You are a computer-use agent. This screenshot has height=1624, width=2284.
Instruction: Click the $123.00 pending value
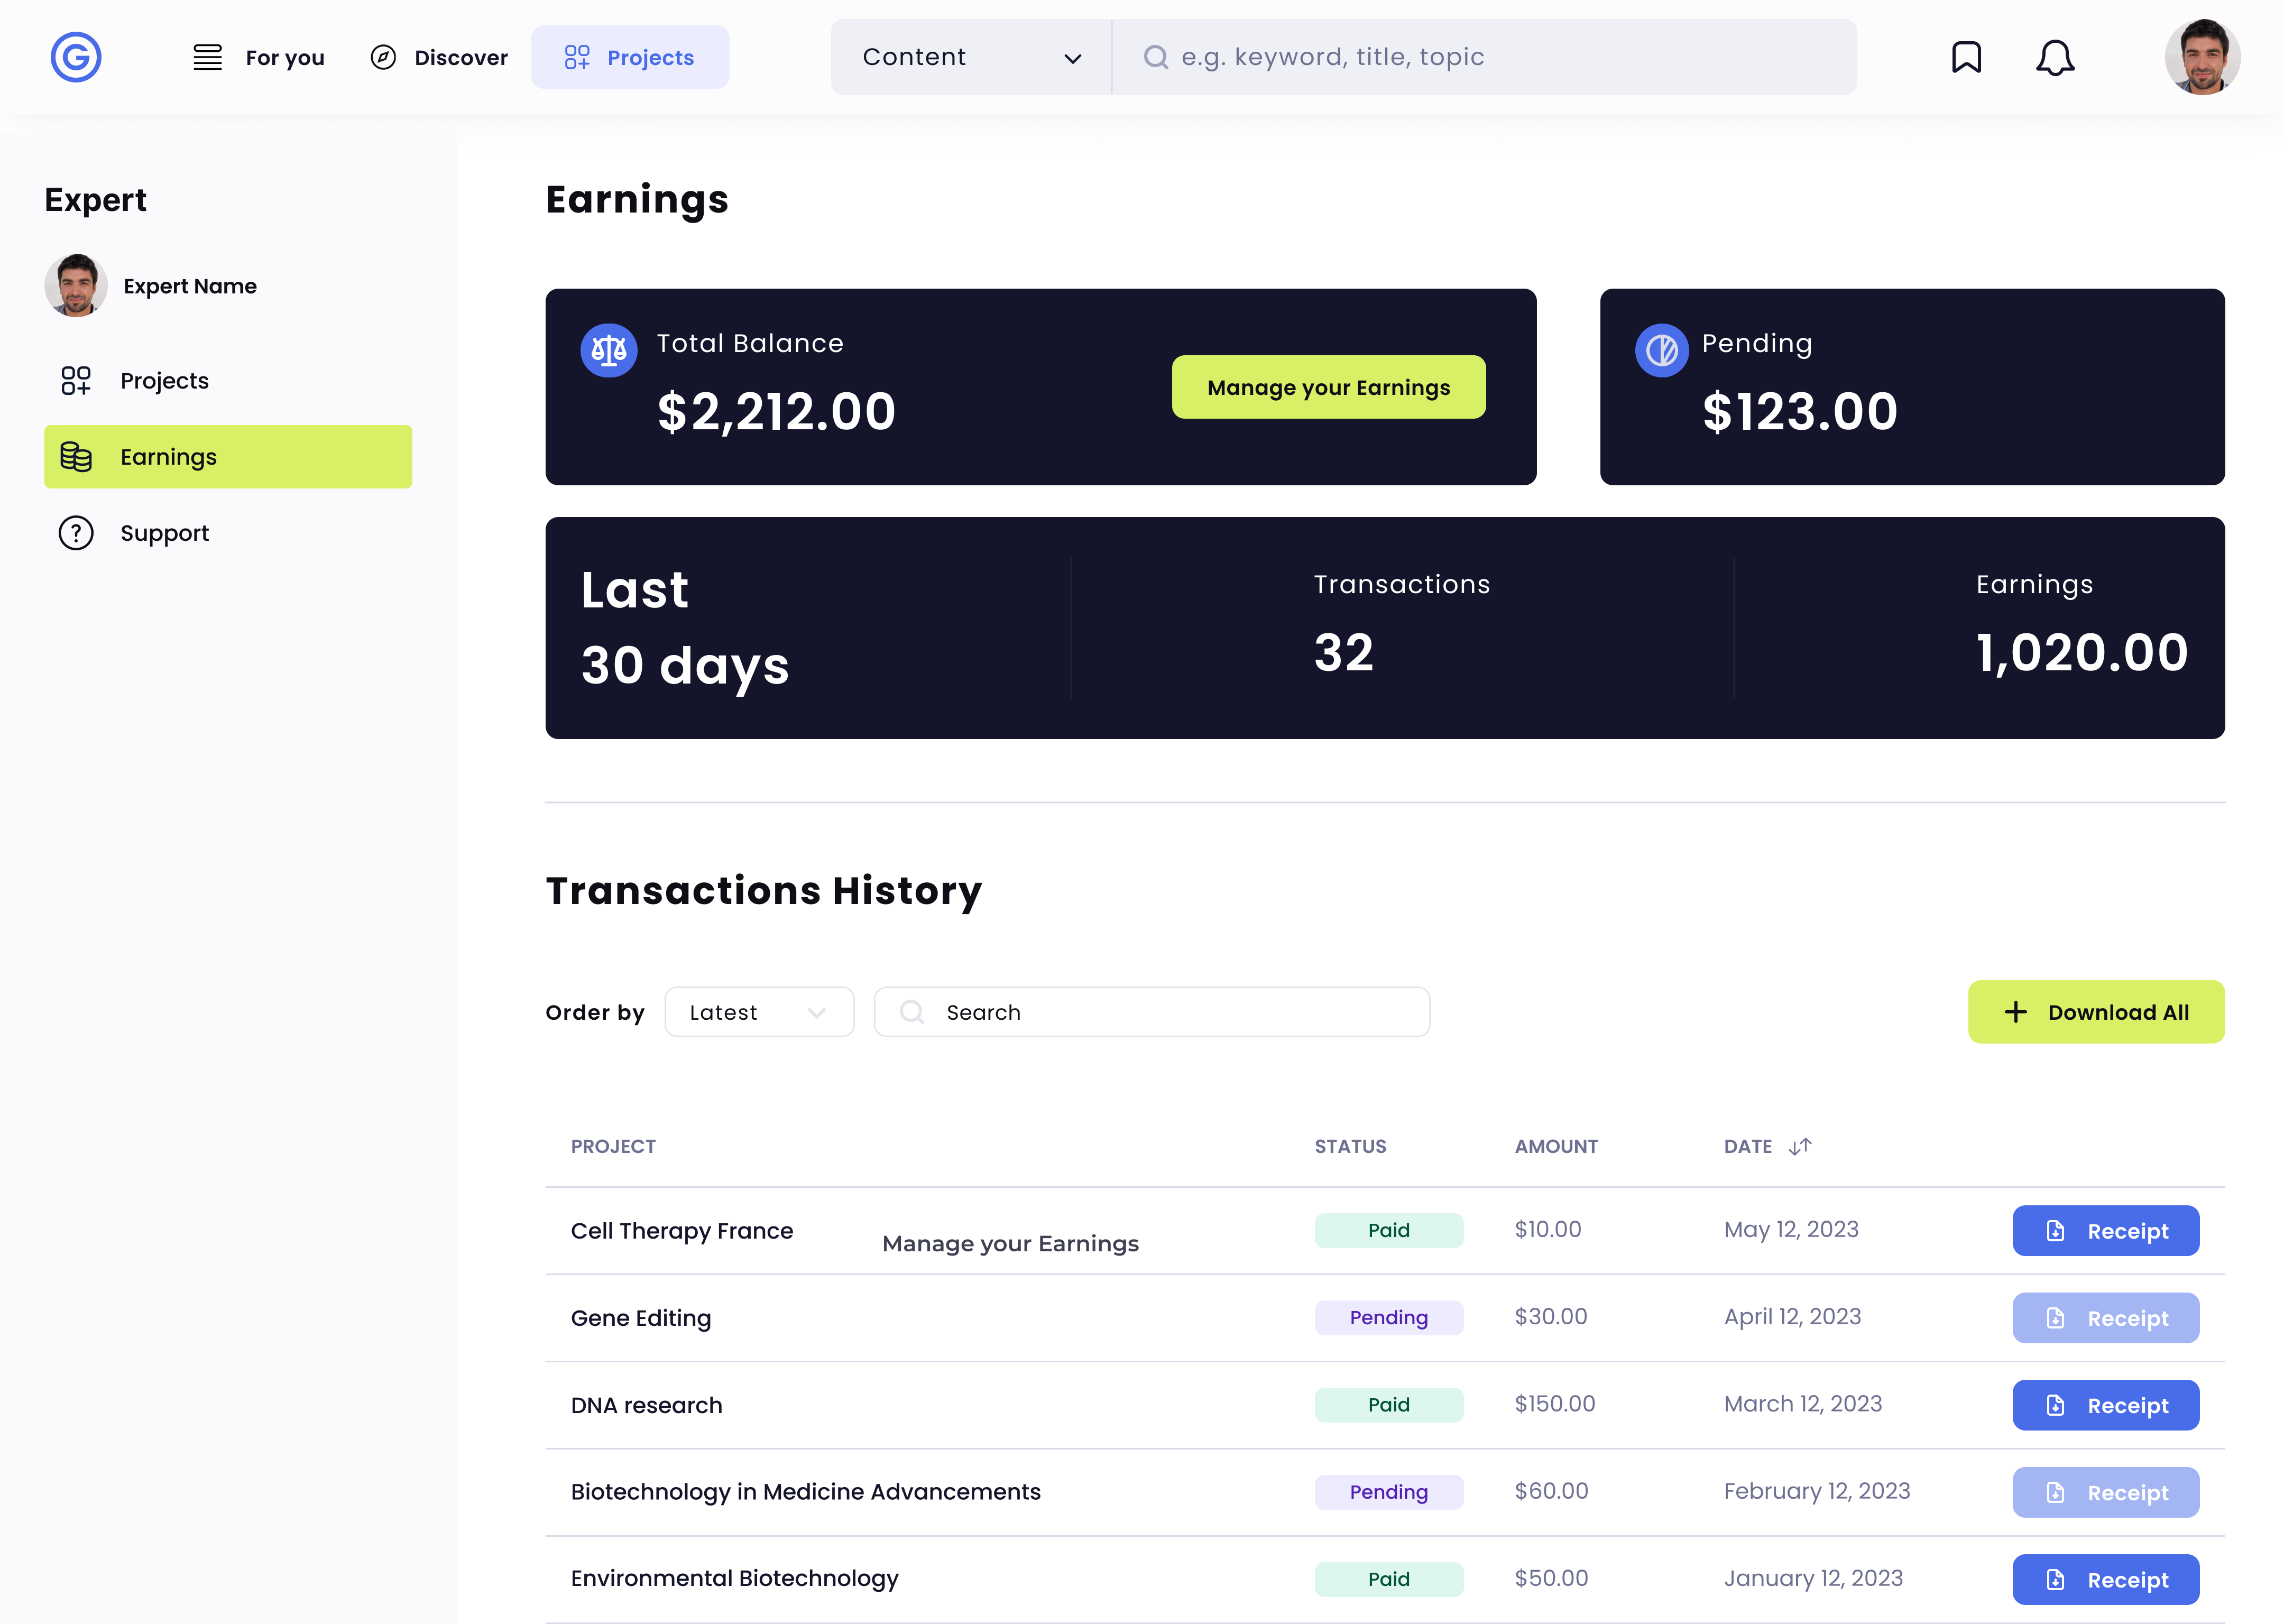coord(1800,412)
